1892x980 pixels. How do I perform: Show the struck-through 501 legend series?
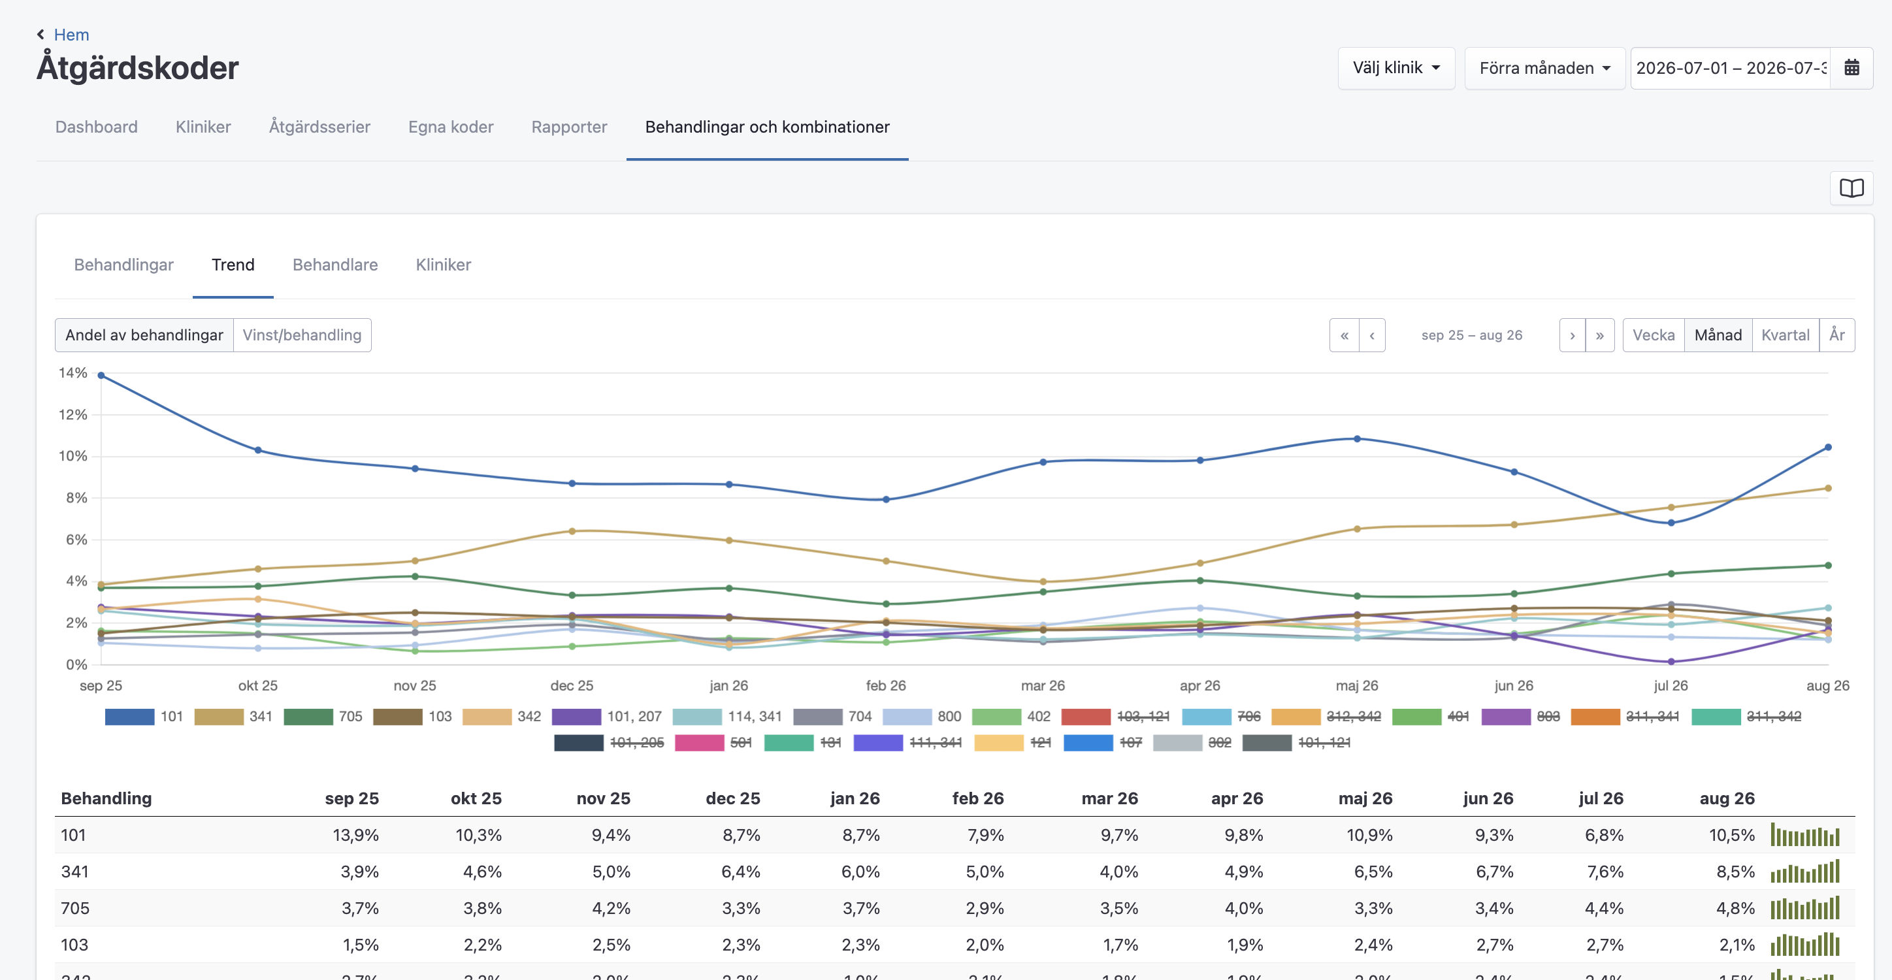(713, 743)
